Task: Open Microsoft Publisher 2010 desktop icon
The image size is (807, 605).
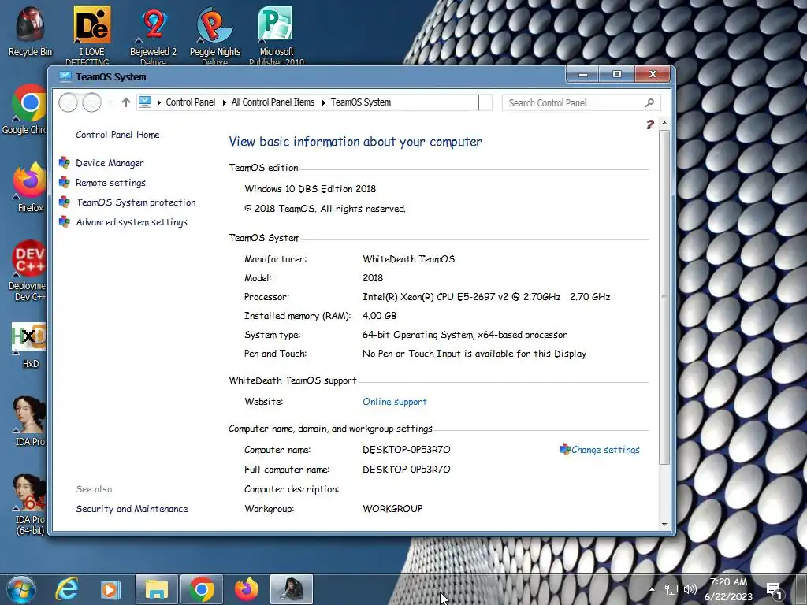Action: click(277, 35)
